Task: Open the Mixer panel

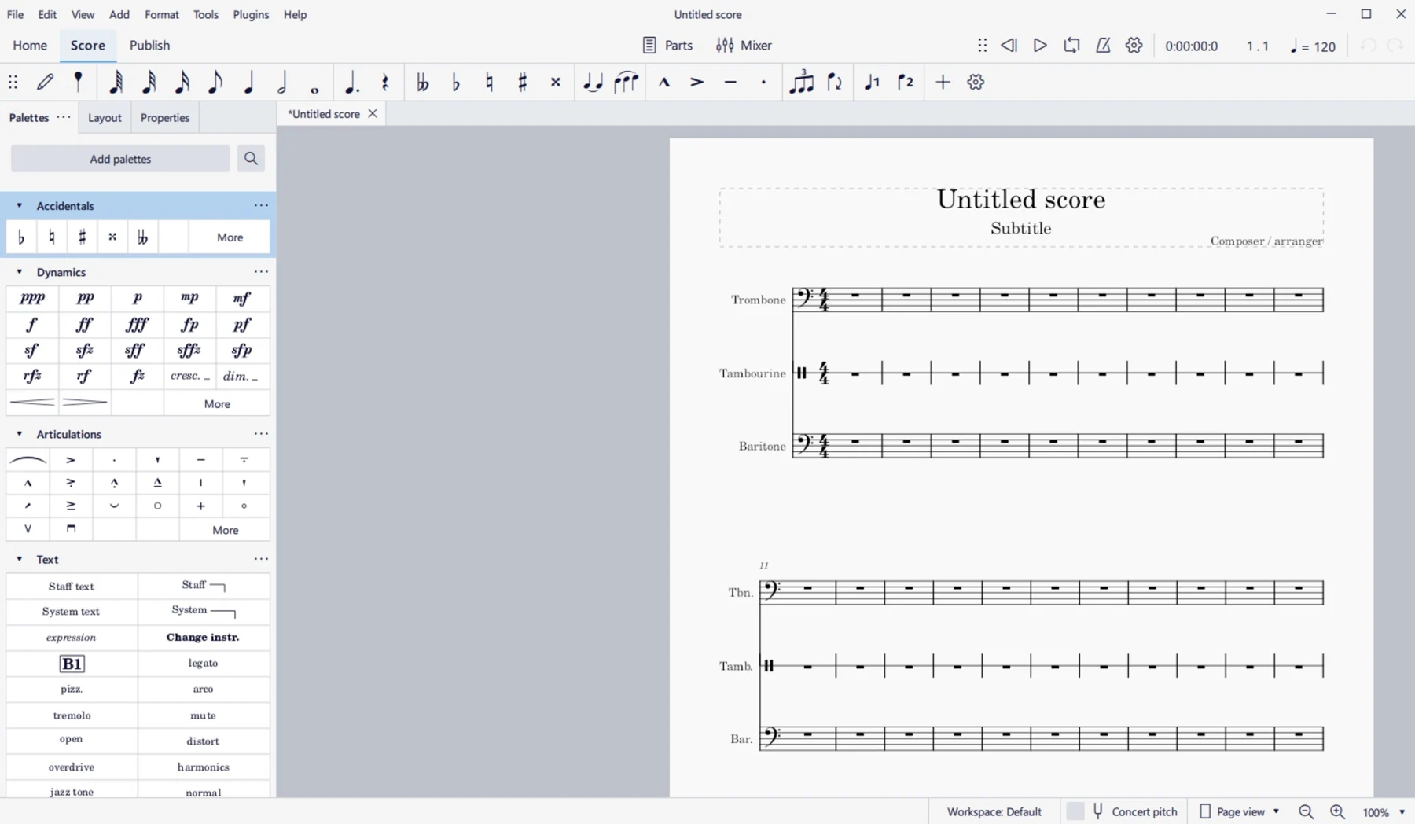Action: pyautogui.click(x=744, y=46)
